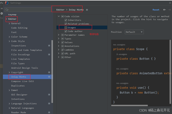Click the settings search field
This screenshot has width=172, height=114.
pyautogui.click(x=28, y=10)
